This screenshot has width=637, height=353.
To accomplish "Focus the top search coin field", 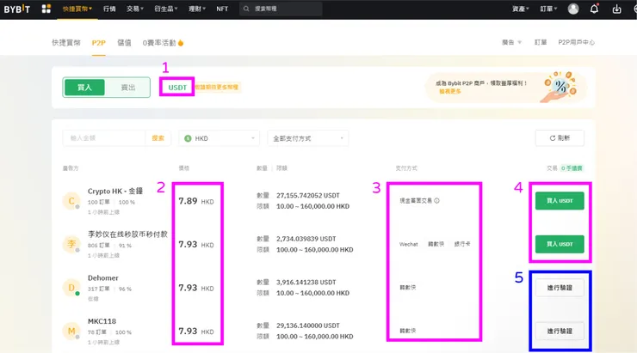I will (x=281, y=9).
